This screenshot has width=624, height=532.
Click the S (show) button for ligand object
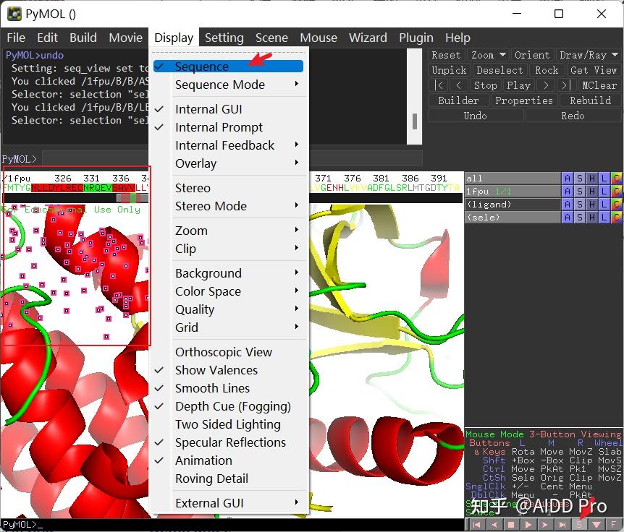pyautogui.click(x=580, y=205)
